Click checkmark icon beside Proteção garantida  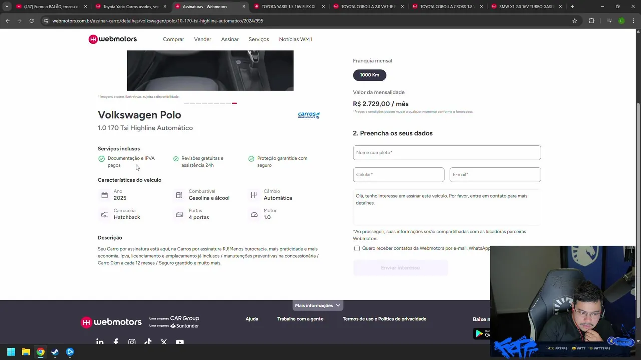(251, 159)
